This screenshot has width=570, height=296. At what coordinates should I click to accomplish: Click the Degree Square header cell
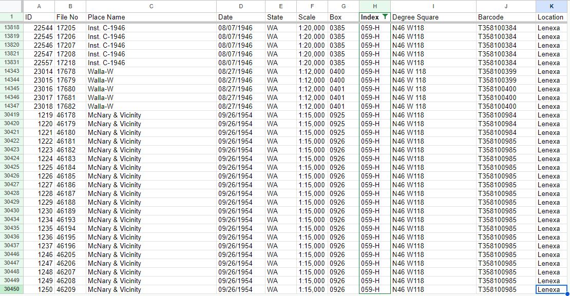(433, 17)
